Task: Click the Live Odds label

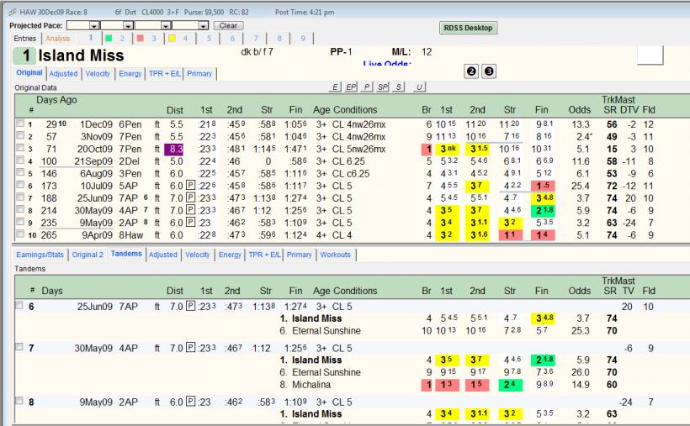Action: (387, 63)
